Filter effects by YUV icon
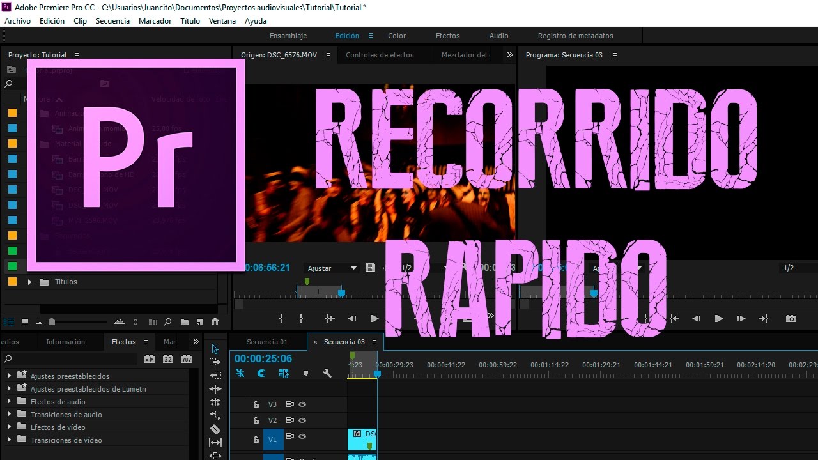 (187, 359)
